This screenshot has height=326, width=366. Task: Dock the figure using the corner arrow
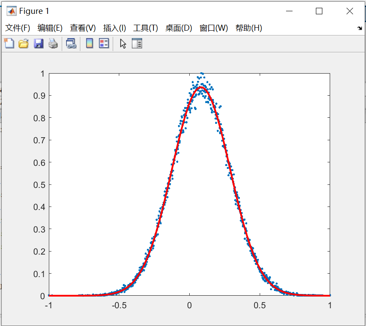[360, 28]
